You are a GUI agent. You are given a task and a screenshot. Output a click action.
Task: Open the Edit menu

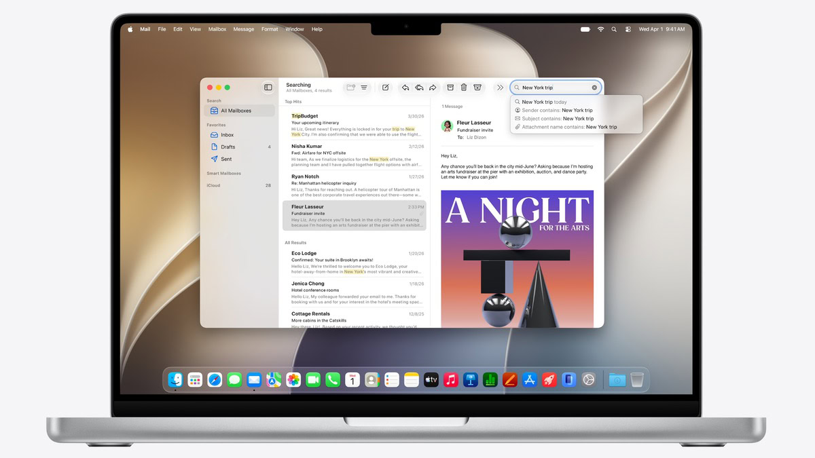click(178, 29)
